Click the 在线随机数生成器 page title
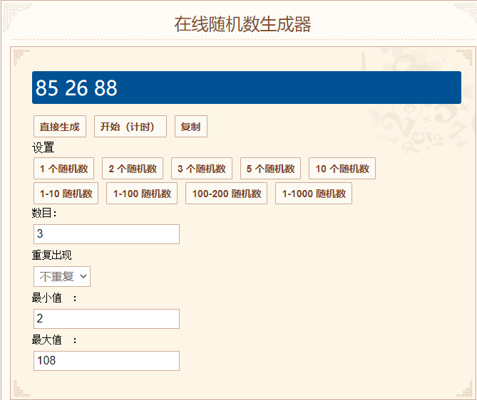This screenshot has width=477, height=400. (242, 24)
